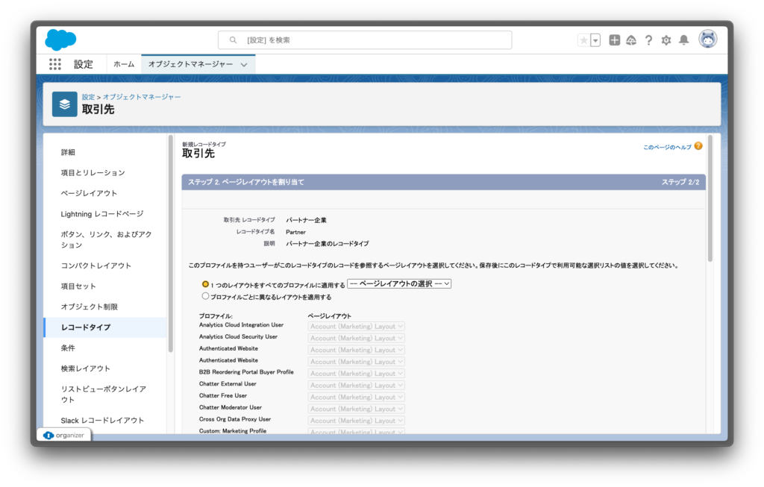Open ページレイアウト in the sidebar

pyautogui.click(x=89, y=193)
